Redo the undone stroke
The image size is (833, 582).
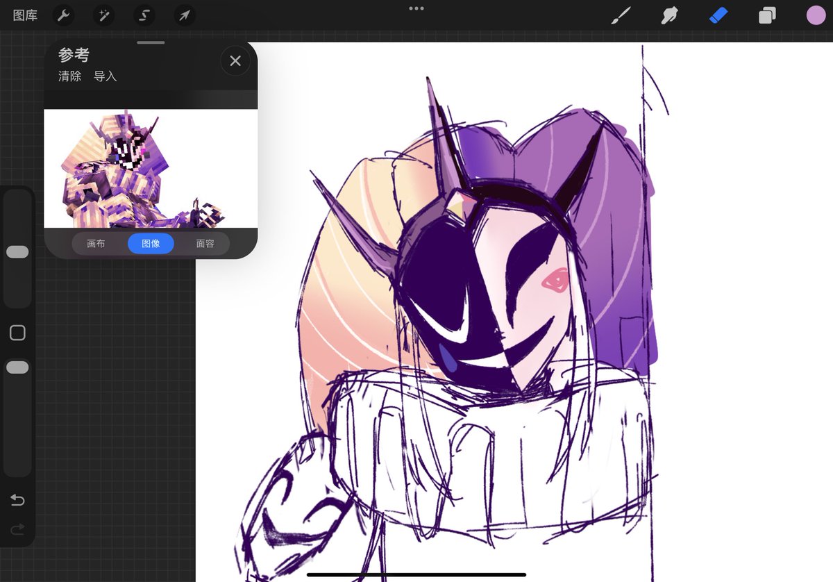coord(17,530)
